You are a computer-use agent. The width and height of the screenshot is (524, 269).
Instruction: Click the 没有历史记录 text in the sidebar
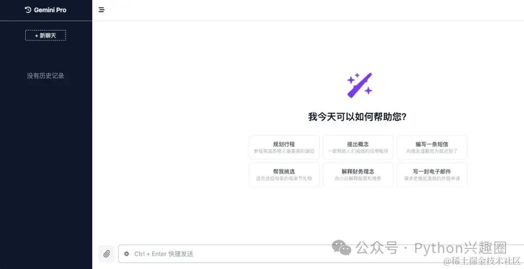46,76
